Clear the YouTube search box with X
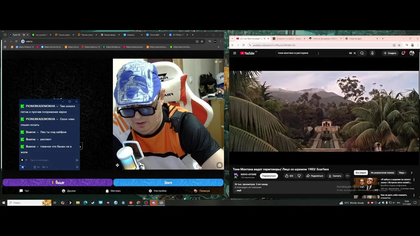Viewport: 420px width, 236px height. coord(355,53)
